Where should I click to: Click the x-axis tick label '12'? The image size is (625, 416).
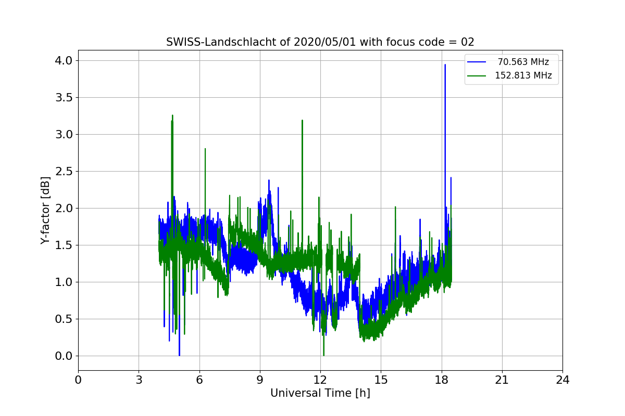[x=320, y=380]
